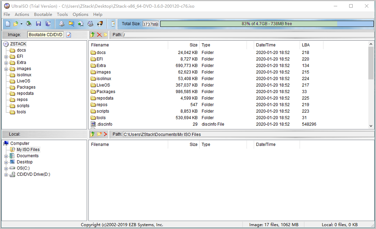Select Computer node in local tree
This screenshot has height=229, width=376.
pos(20,144)
